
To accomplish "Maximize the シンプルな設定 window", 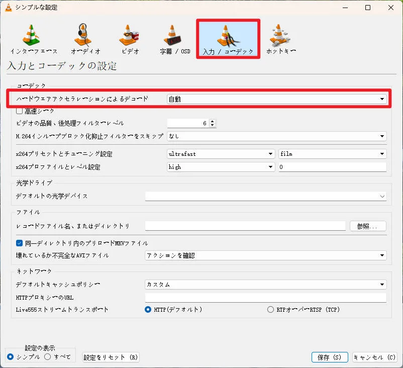I will [x=368, y=8].
